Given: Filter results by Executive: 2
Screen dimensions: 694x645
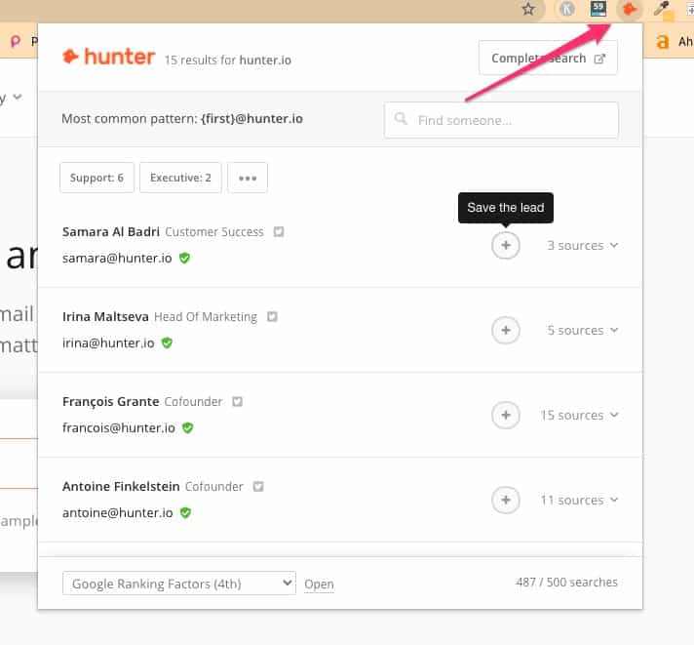Looking at the screenshot, I should point(180,178).
